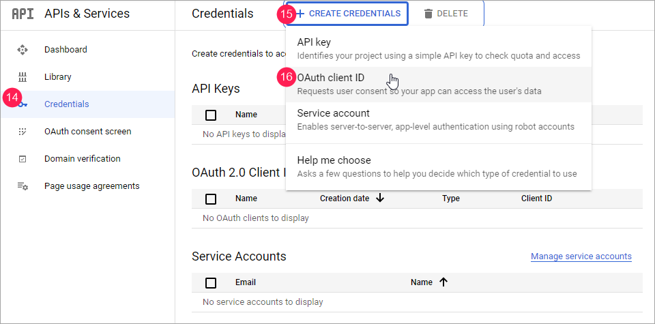This screenshot has width=655, height=324.
Task: Select API key menu option
Action: pyautogui.click(x=314, y=42)
